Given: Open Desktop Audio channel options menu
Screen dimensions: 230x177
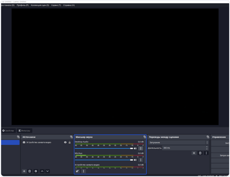Looking at the screenshot, I should pos(141,148).
